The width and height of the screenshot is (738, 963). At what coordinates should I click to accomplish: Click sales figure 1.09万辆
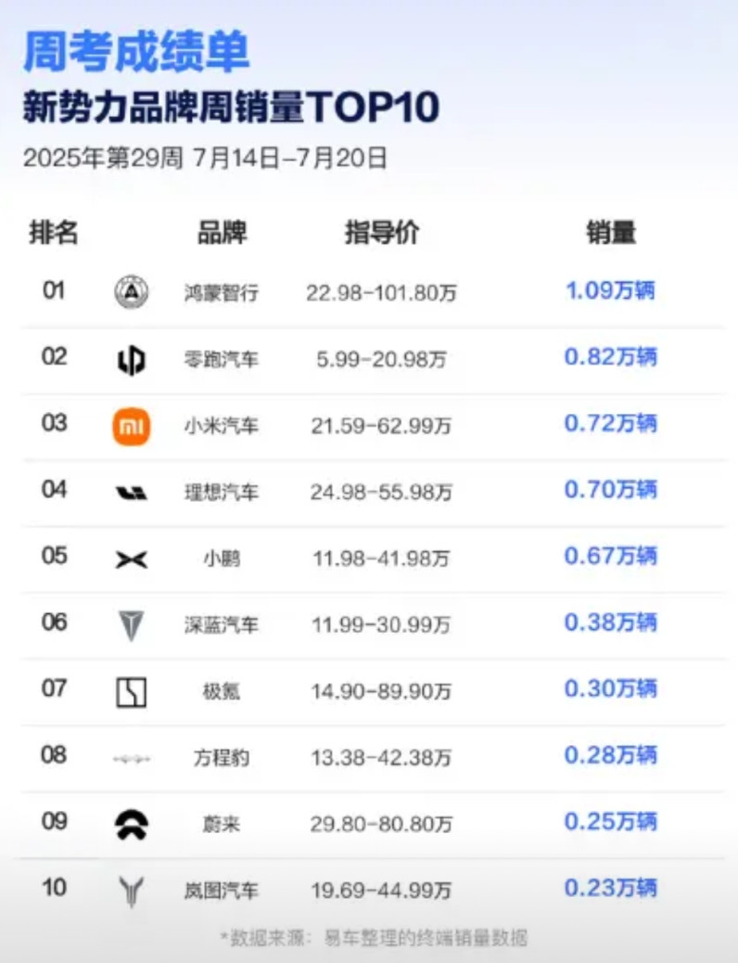611,290
